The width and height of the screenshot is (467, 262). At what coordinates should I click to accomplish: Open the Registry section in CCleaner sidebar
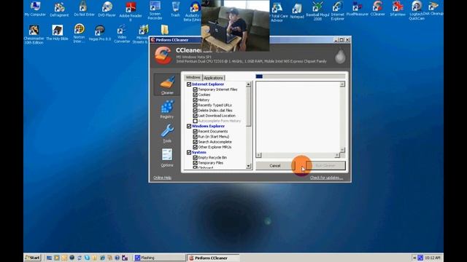(167, 109)
